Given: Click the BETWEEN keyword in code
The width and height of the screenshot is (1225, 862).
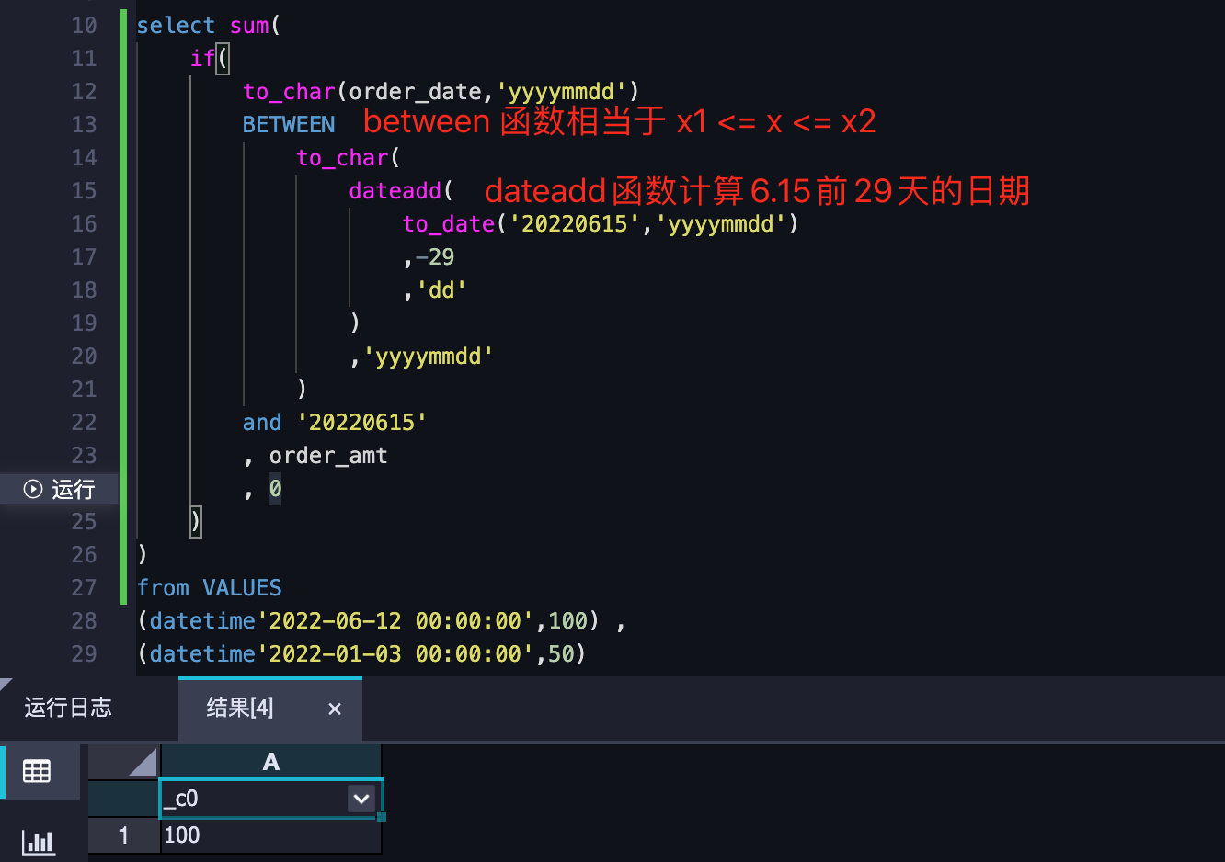Looking at the screenshot, I should click(x=289, y=125).
